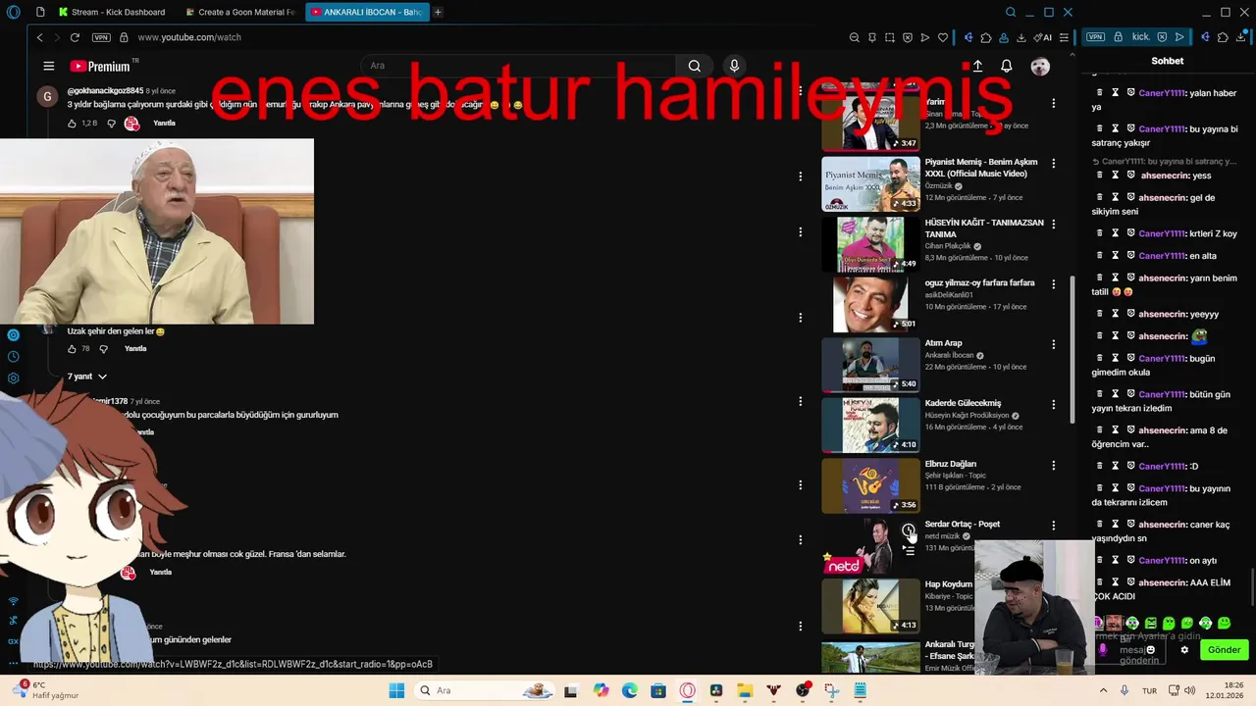Open the snapshot capture tool icon
Image resolution: width=1256 pixels, height=706 pixels.
[x=890, y=37]
